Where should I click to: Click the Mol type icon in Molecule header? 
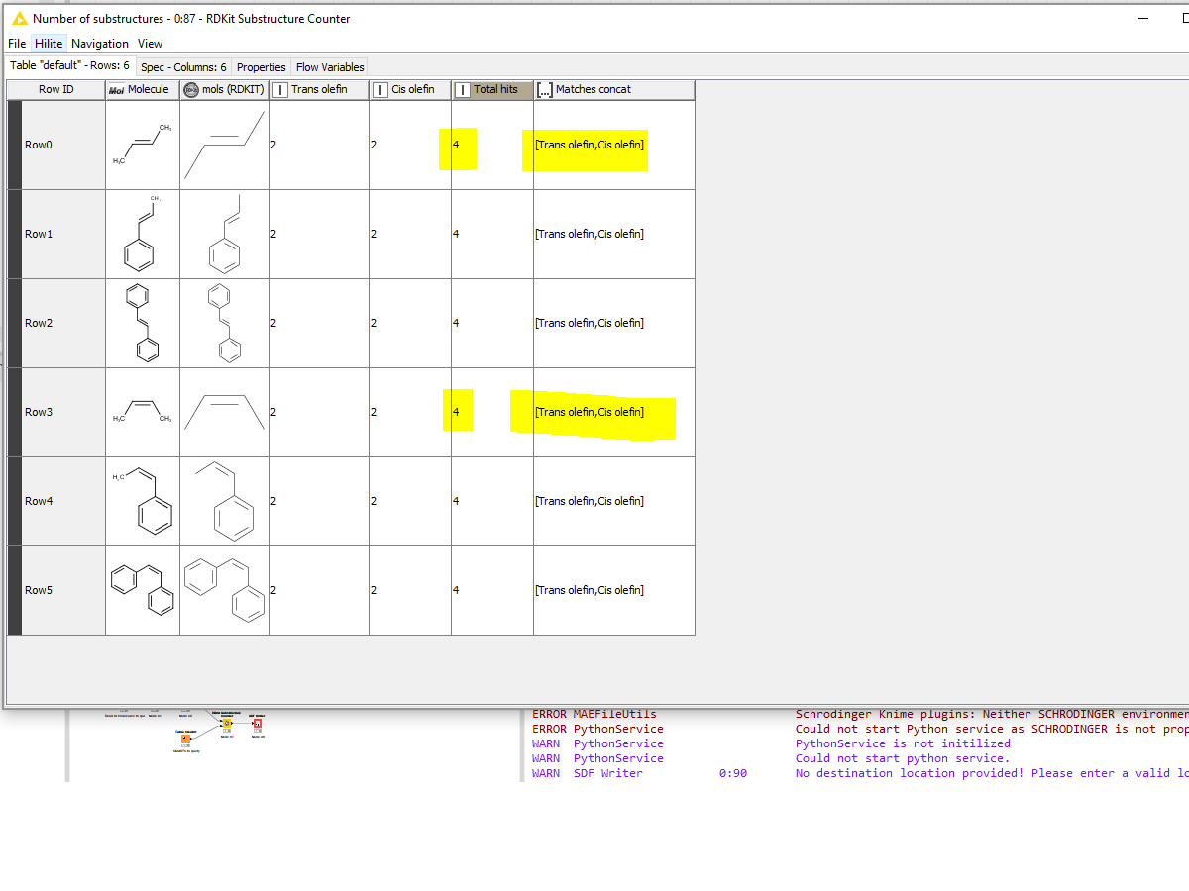pos(116,90)
